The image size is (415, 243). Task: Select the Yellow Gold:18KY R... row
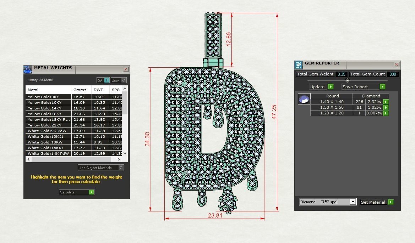tap(74, 119)
